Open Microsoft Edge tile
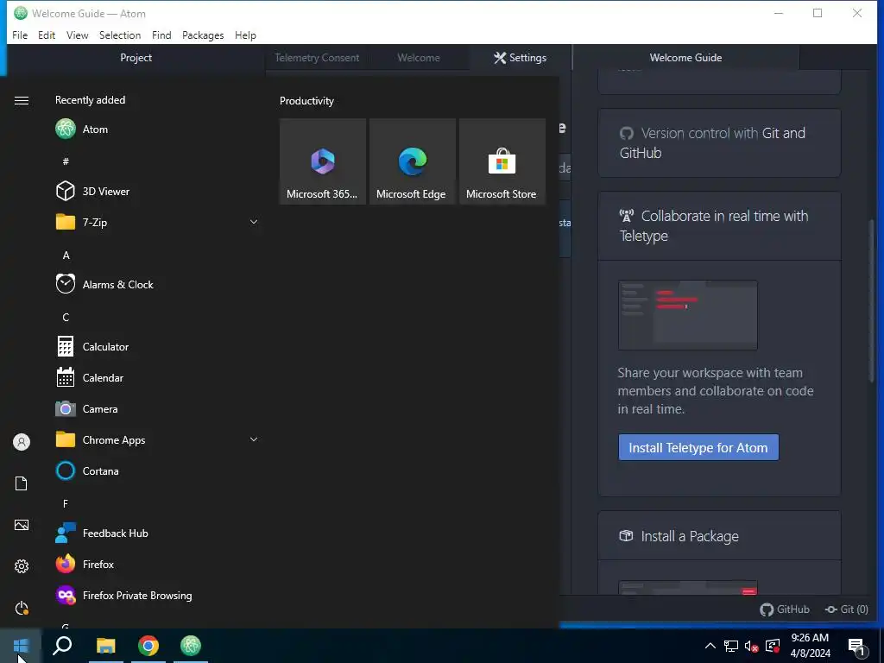The height and width of the screenshot is (663, 884). [x=412, y=161]
